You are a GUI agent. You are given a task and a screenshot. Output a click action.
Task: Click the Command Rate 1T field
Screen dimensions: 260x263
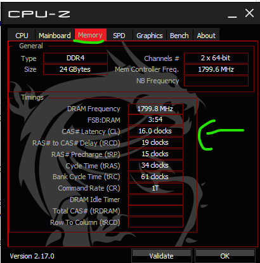coord(155,188)
